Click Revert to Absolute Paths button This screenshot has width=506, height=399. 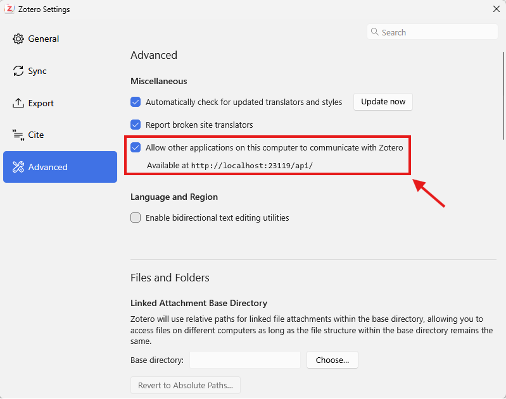[x=186, y=385]
